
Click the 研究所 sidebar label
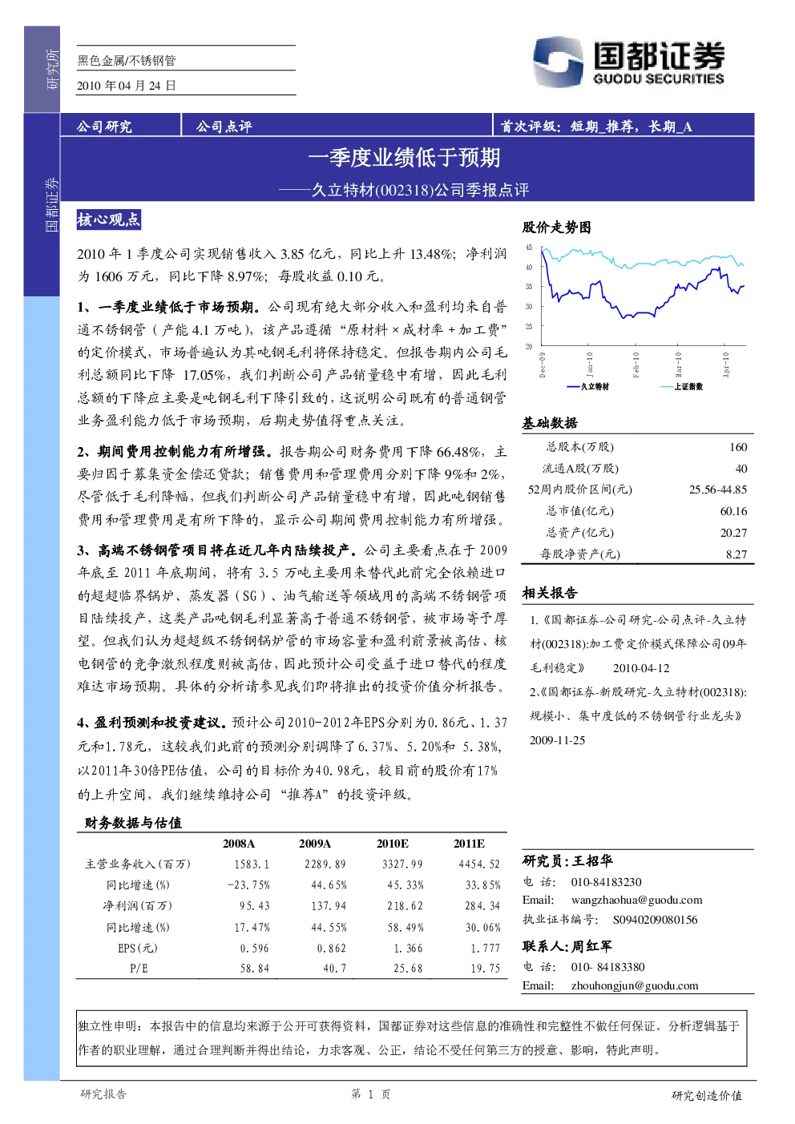(x=52, y=69)
